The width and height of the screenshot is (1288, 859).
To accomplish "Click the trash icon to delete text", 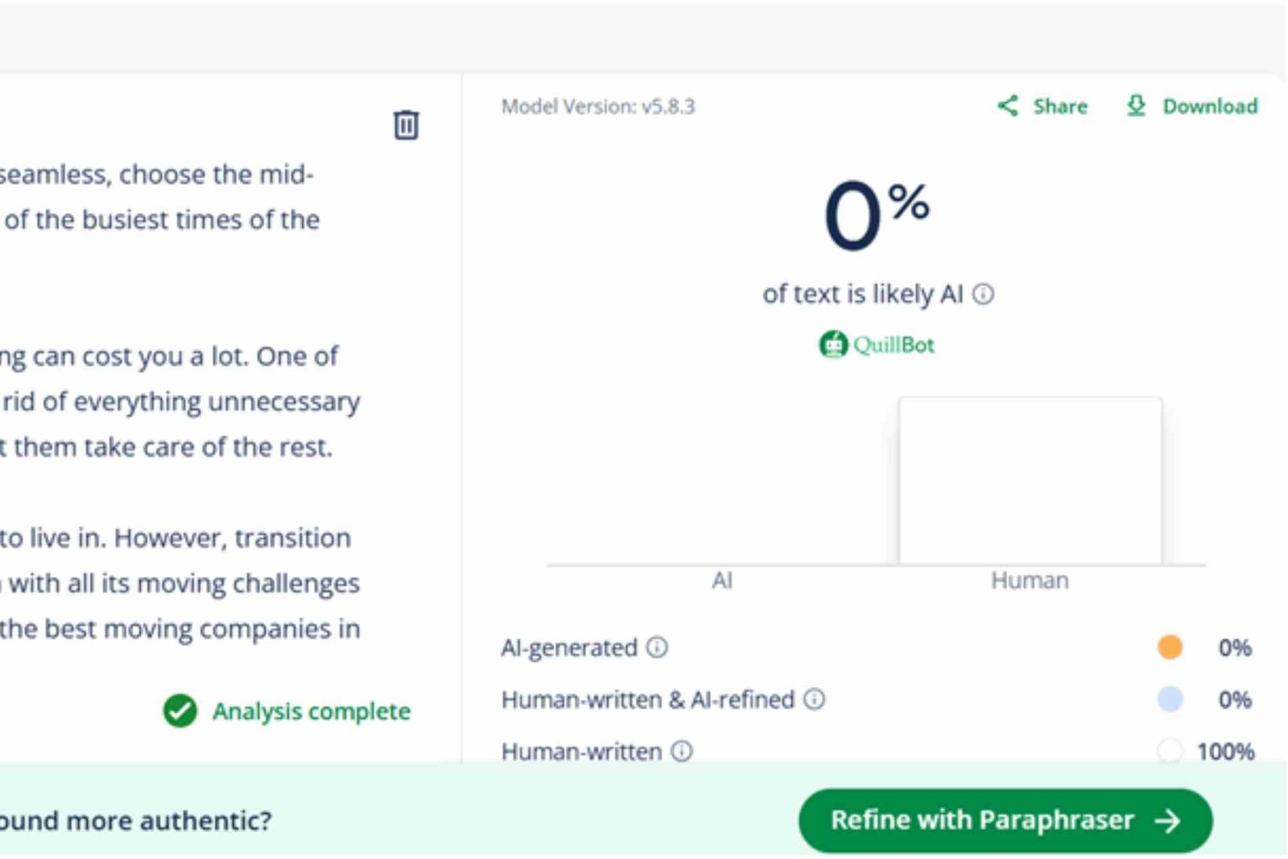I will click(406, 125).
